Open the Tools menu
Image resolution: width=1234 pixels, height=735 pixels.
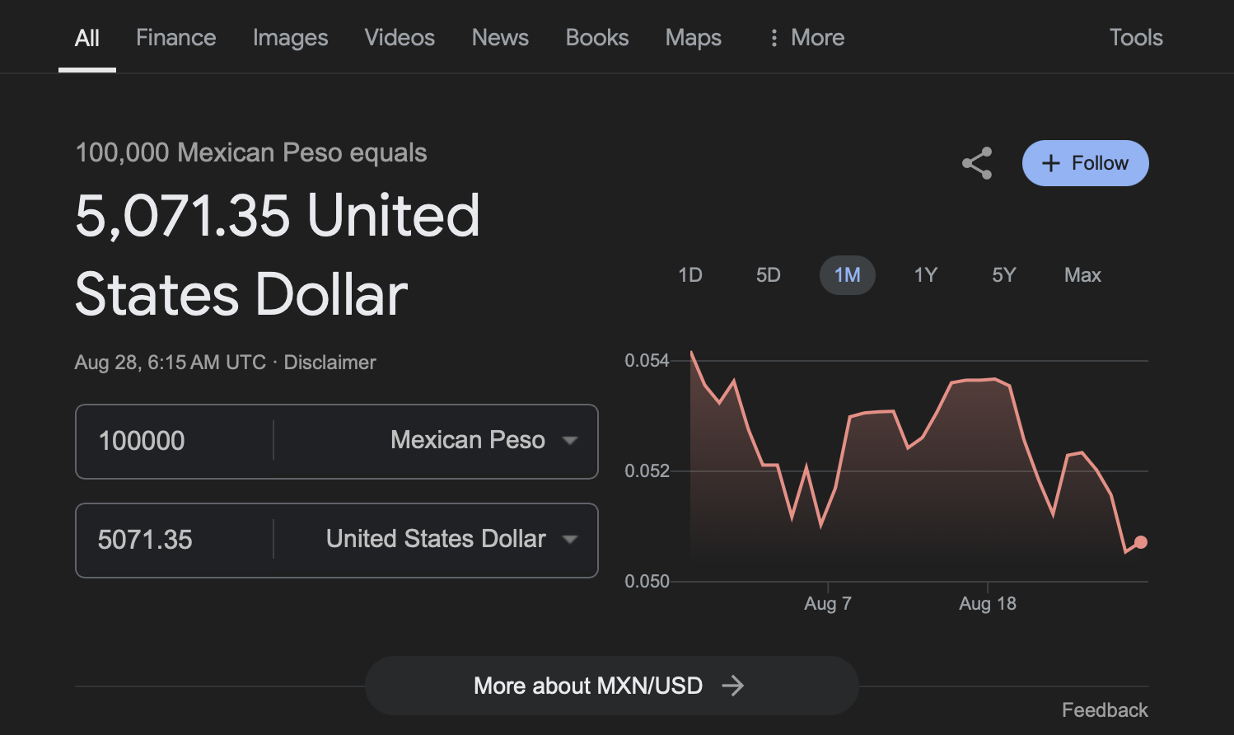[1135, 38]
